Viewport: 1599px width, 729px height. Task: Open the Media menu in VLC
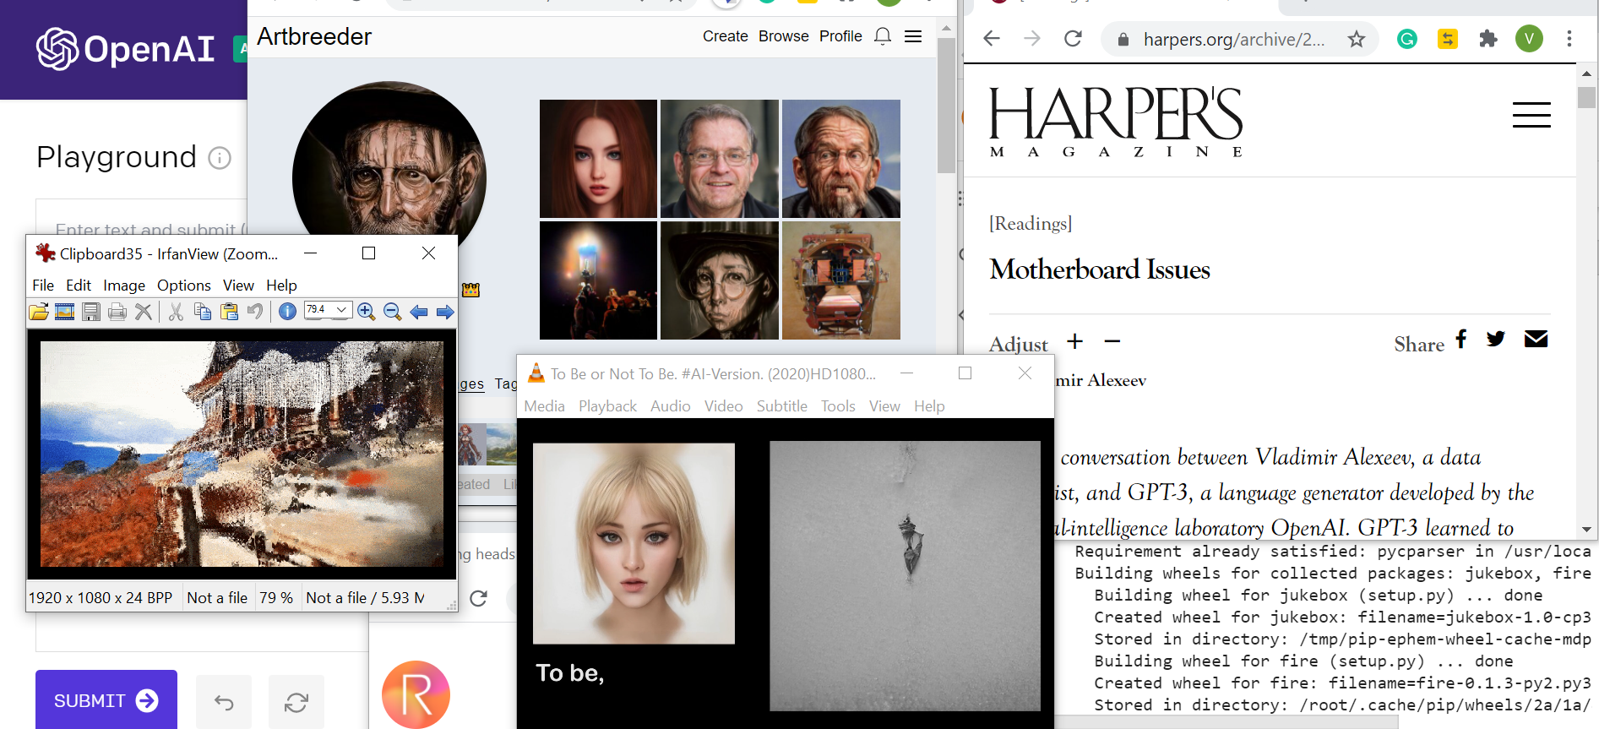point(544,406)
